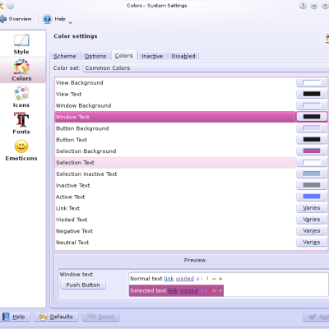329x329 pixels.
Task: Open the Fonts settings icon
Action: tap(21, 119)
